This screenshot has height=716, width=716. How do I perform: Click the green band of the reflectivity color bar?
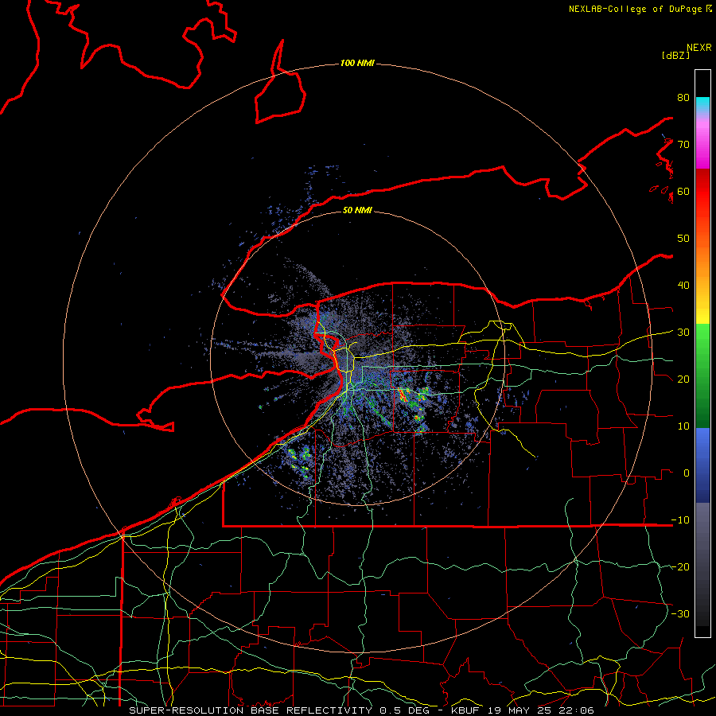702,376
